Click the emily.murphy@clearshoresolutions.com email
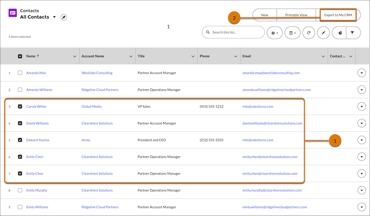This screenshot has width=370, height=216. 272,190
